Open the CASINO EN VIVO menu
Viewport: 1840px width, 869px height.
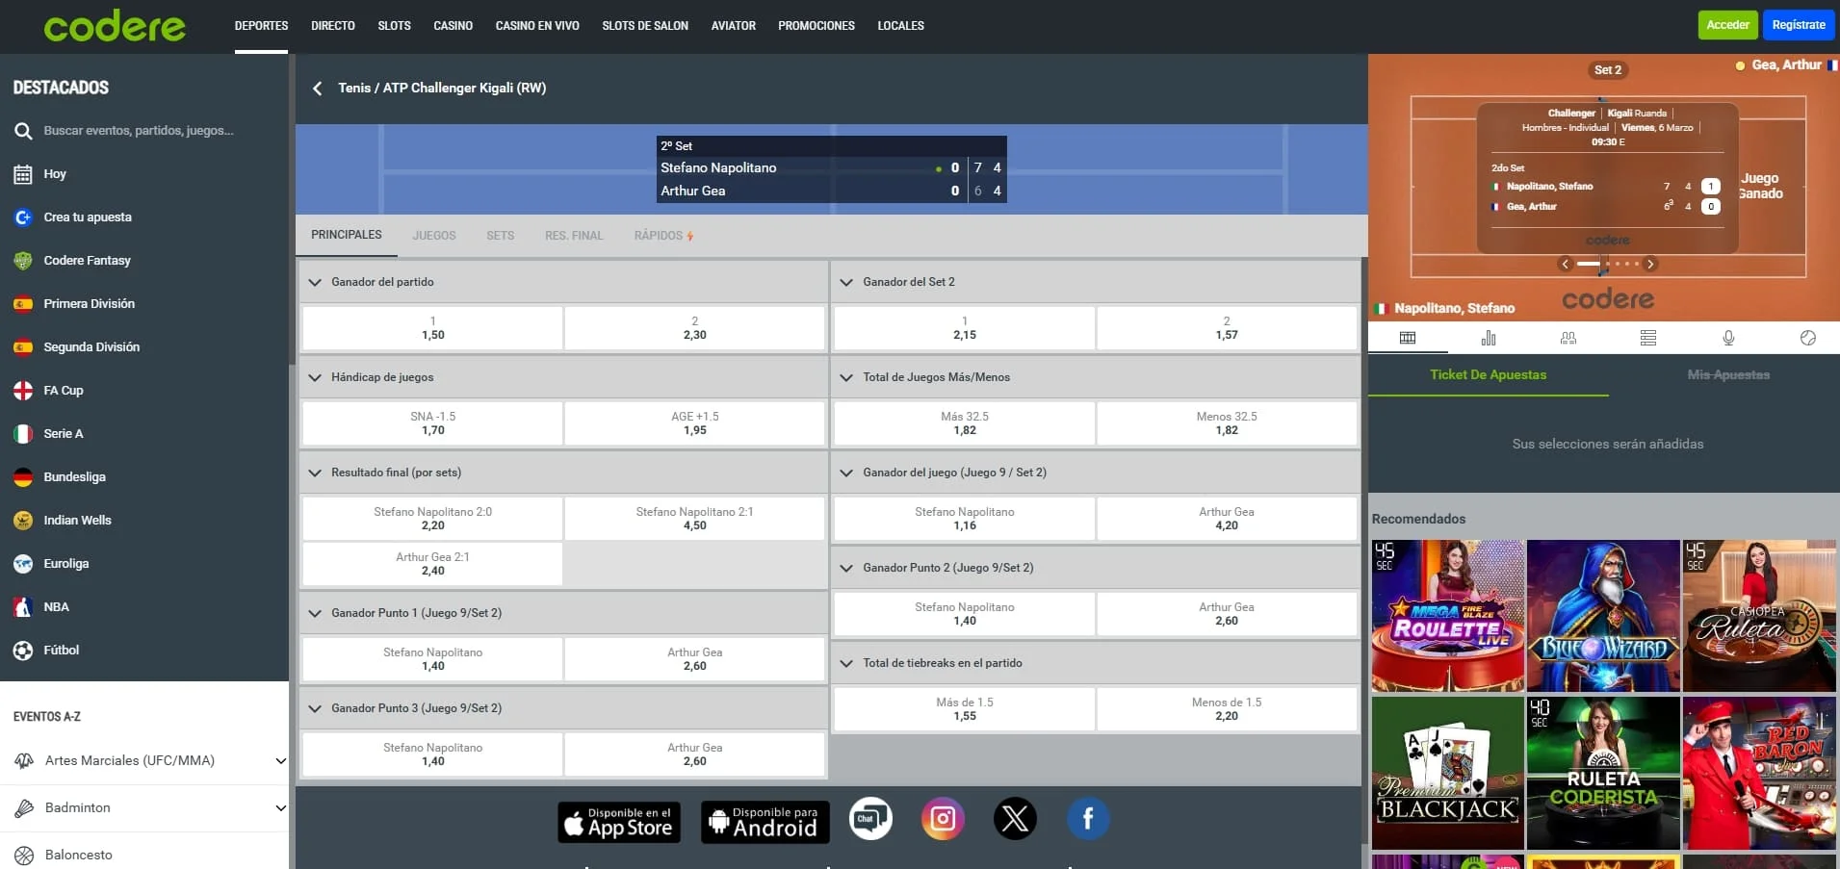click(537, 26)
